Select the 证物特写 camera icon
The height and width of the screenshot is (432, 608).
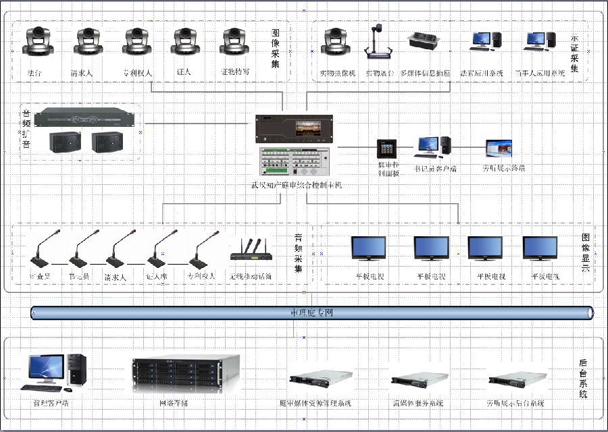coord(234,42)
